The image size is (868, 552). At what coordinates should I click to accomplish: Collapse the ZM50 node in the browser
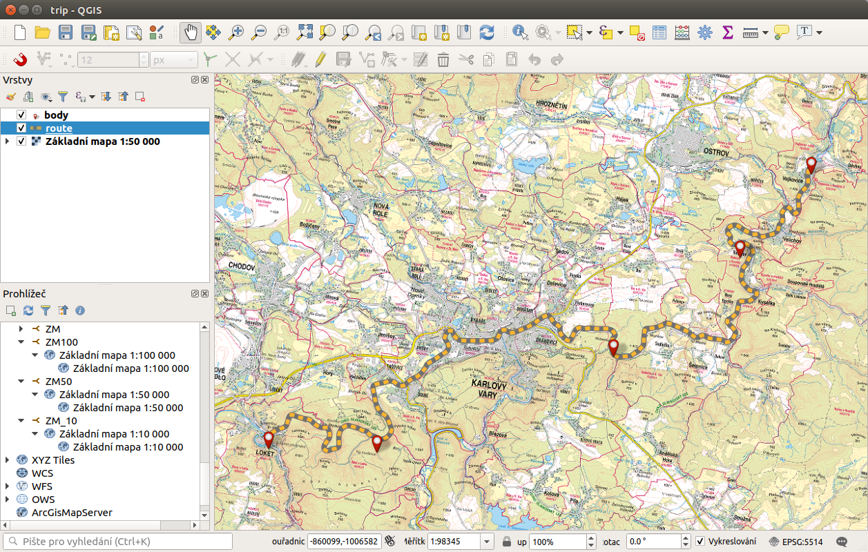[x=21, y=382]
